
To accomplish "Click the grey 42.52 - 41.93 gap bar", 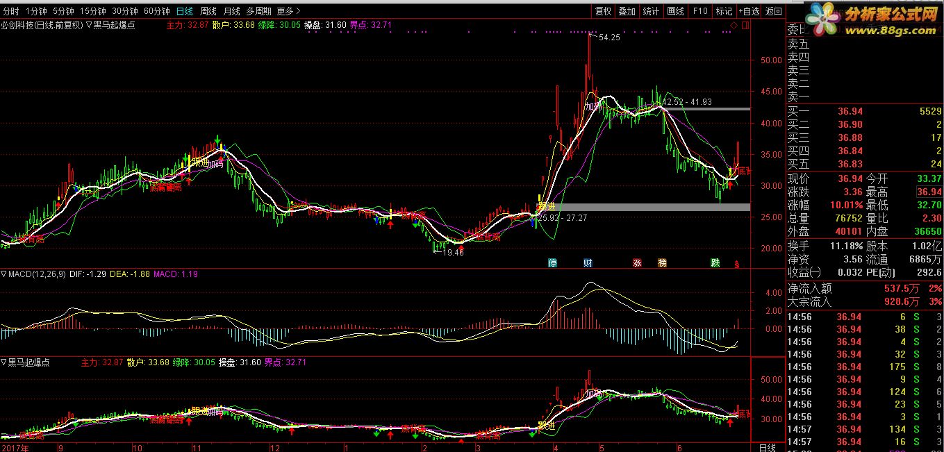I will (x=706, y=109).
